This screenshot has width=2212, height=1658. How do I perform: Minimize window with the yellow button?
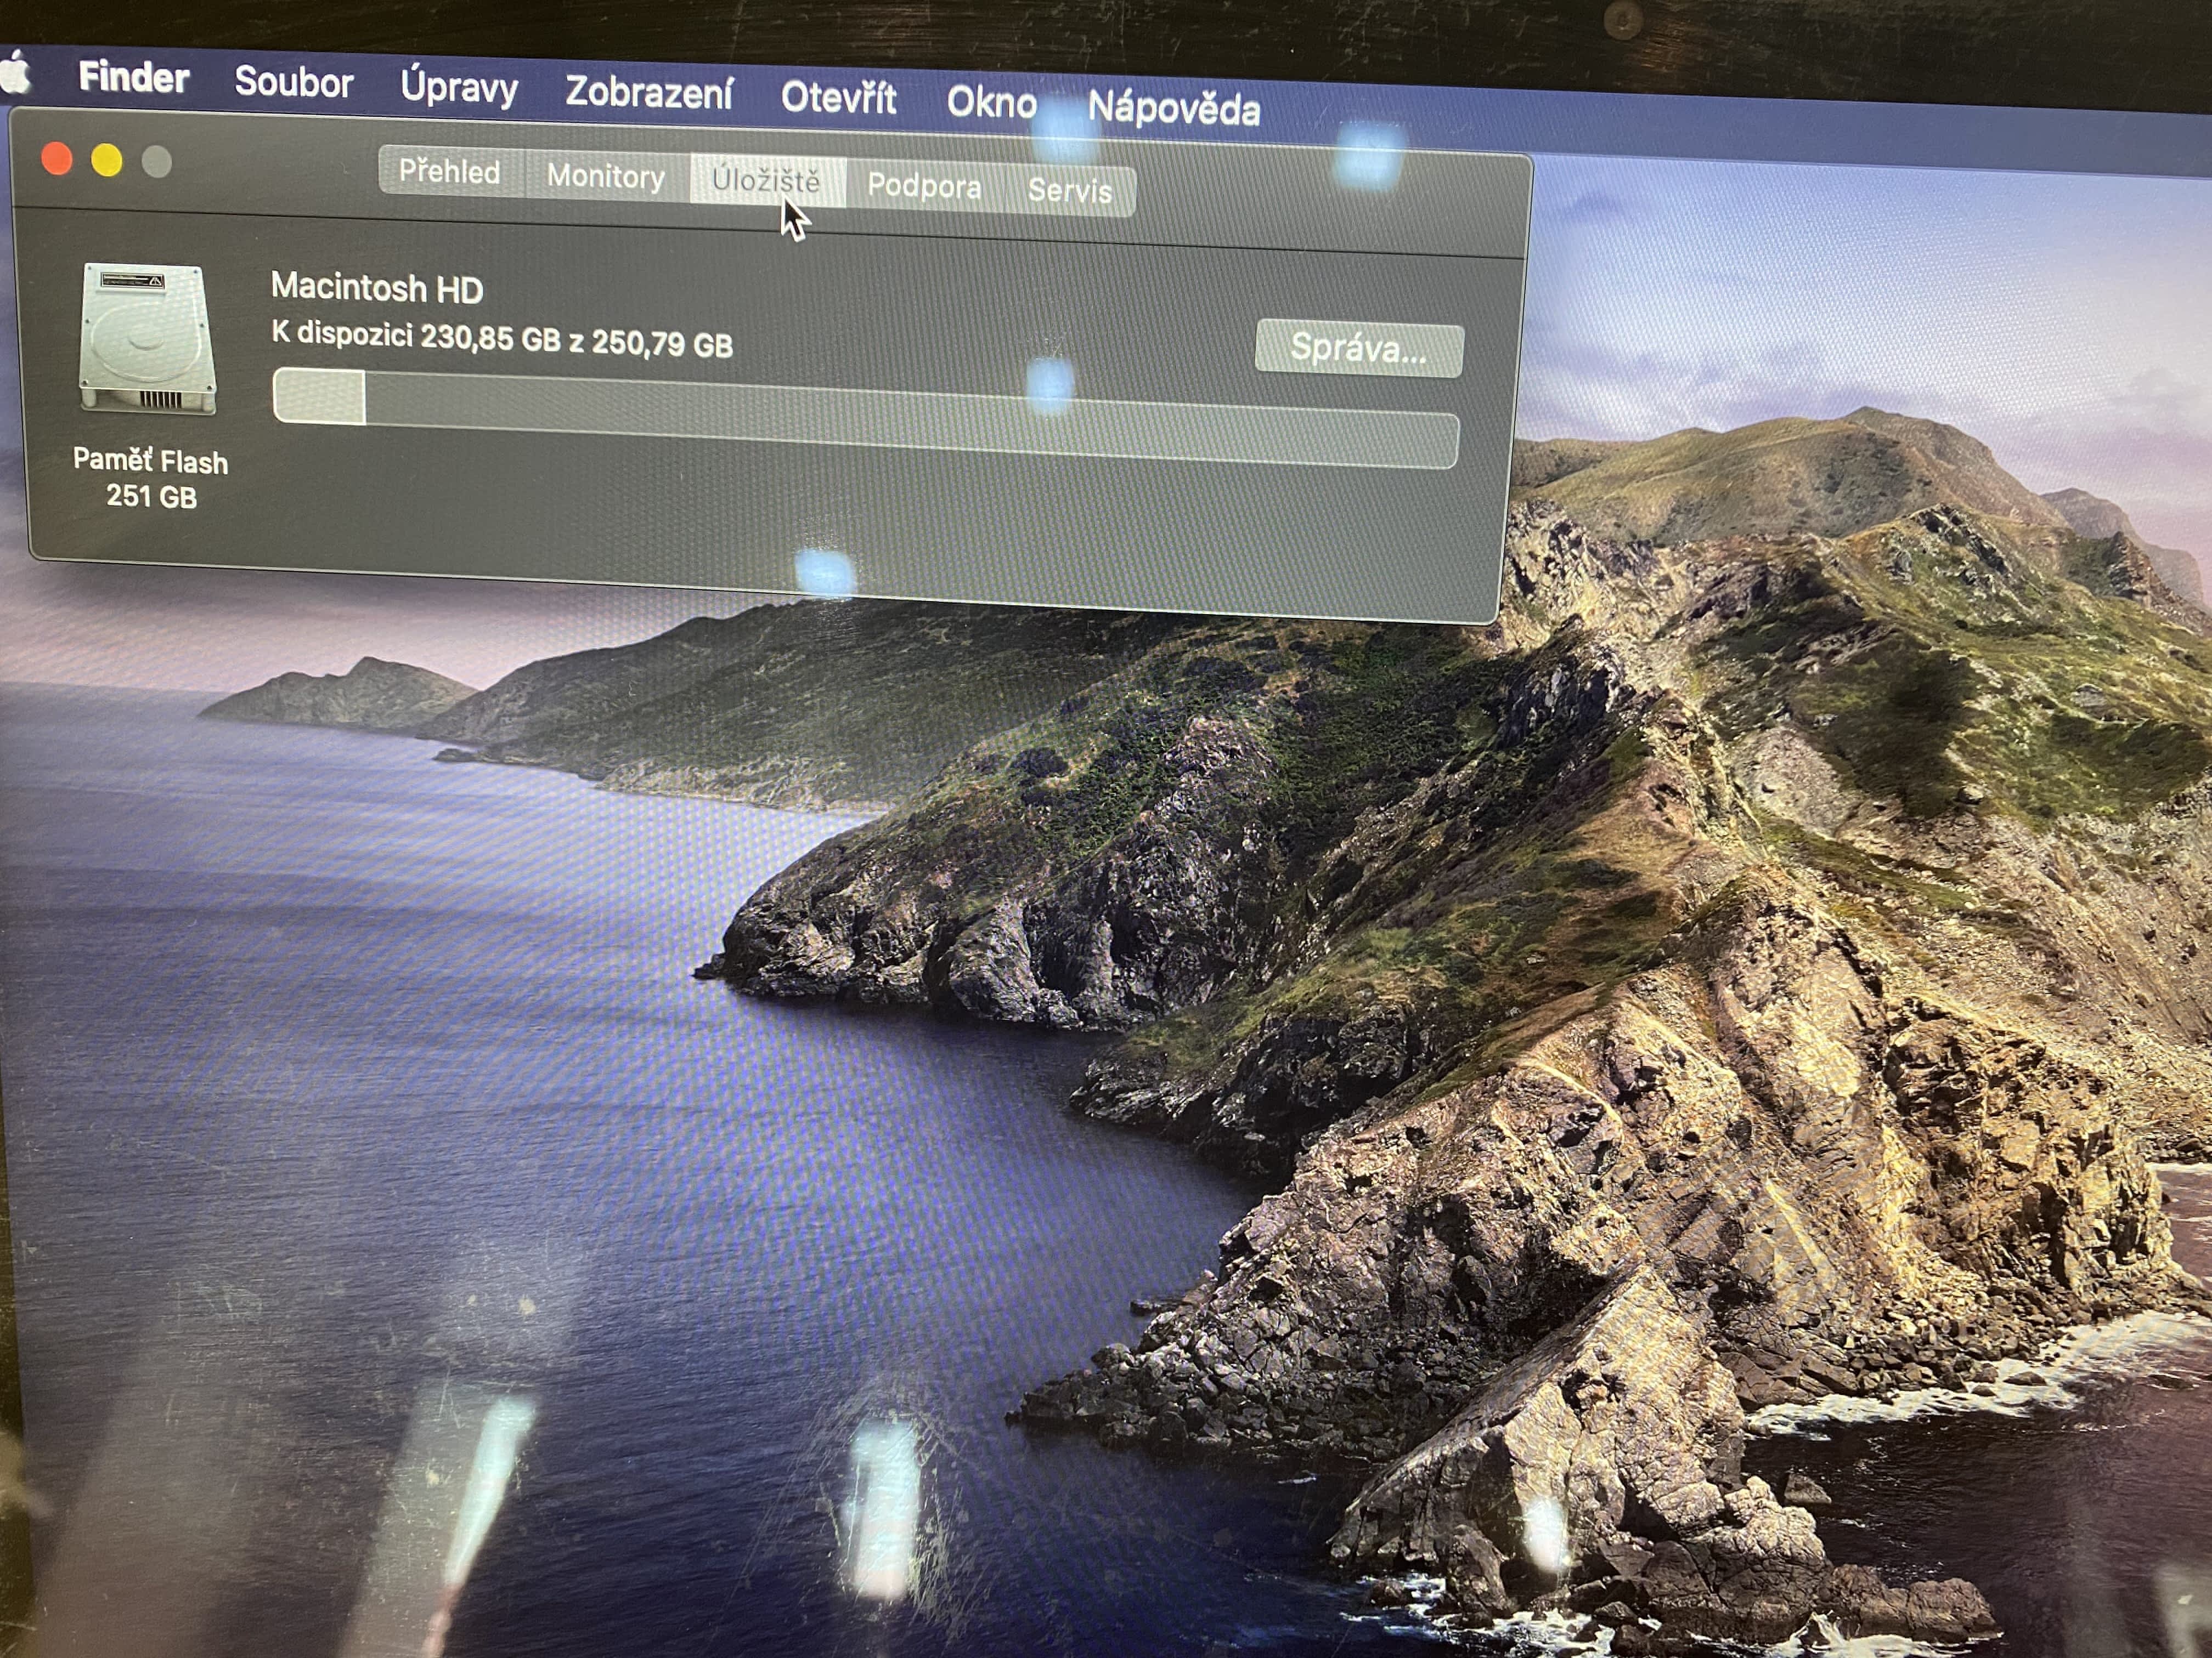point(107,160)
